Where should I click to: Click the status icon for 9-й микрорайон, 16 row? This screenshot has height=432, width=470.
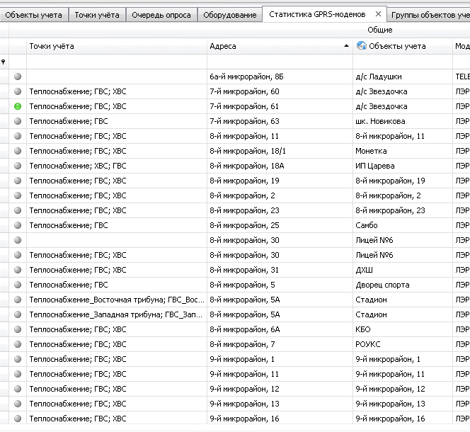18,419
